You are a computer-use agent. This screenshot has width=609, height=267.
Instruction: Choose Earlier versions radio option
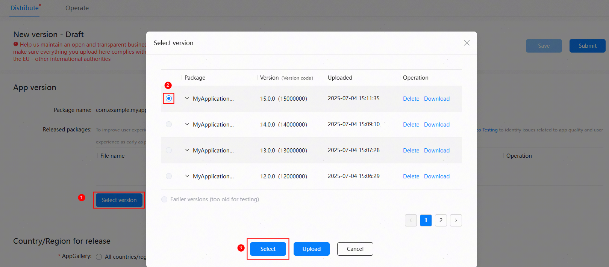[164, 199]
